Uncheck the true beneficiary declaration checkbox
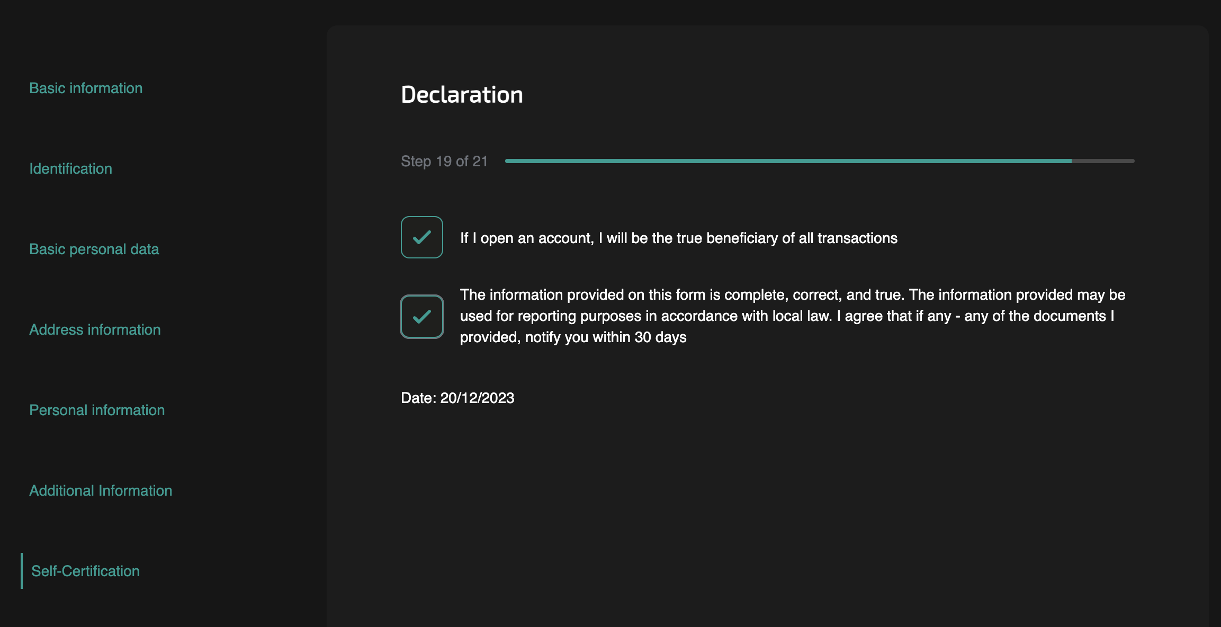Viewport: 1221px width, 627px height. (422, 237)
